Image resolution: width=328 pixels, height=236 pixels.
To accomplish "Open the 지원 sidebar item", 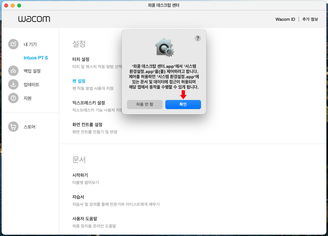I will click(27, 98).
